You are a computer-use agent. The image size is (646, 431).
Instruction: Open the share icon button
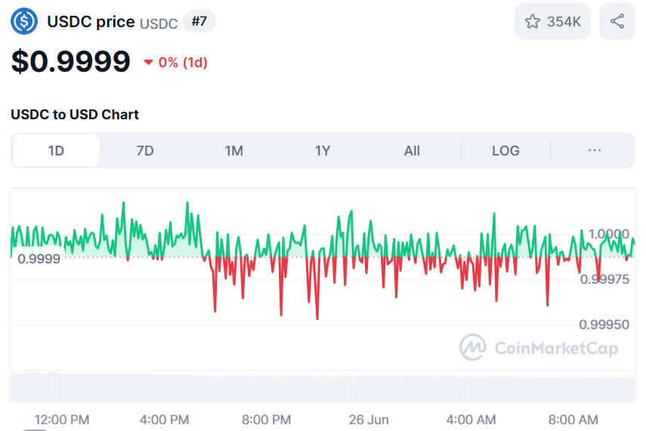(617, 21)
